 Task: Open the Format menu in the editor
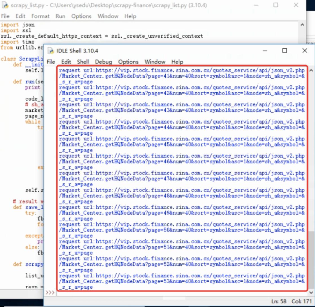40,16
